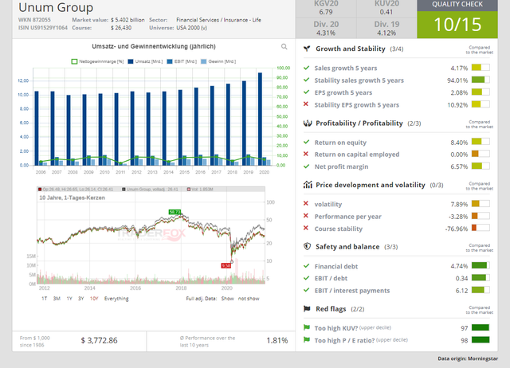Click the Growth and Stability sprout icon

pyautogui.click(x=308, y=49)
